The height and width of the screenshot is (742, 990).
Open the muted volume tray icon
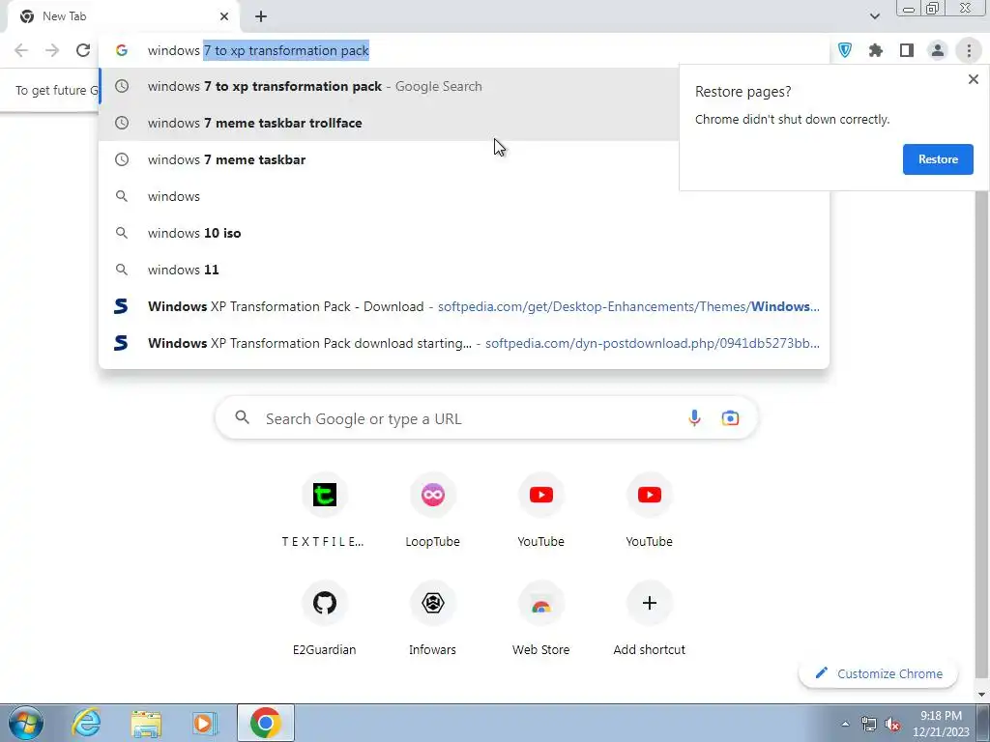(892, 724)
